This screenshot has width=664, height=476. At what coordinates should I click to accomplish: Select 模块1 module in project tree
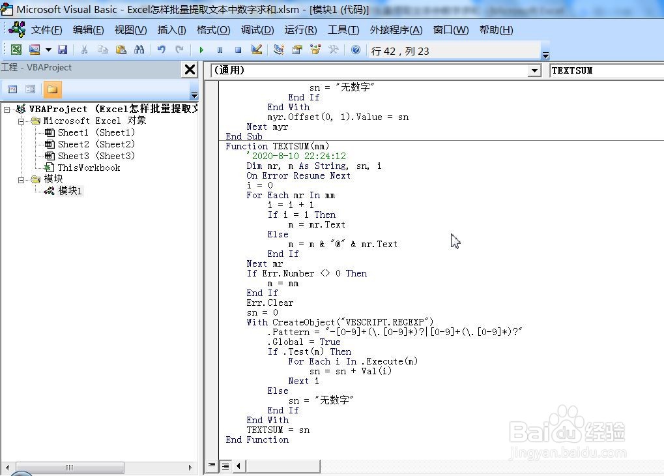[x=70, y=191]
